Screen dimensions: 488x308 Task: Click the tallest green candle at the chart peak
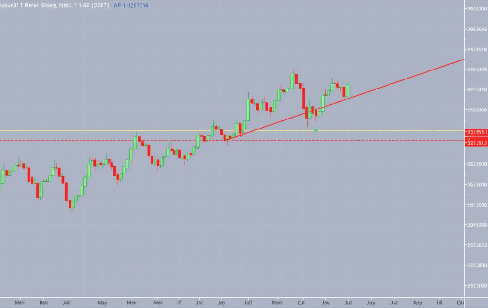point(292,80)
